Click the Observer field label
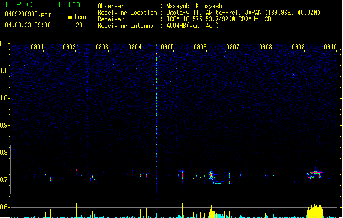 pyautogui.click(x=111, y=6)
